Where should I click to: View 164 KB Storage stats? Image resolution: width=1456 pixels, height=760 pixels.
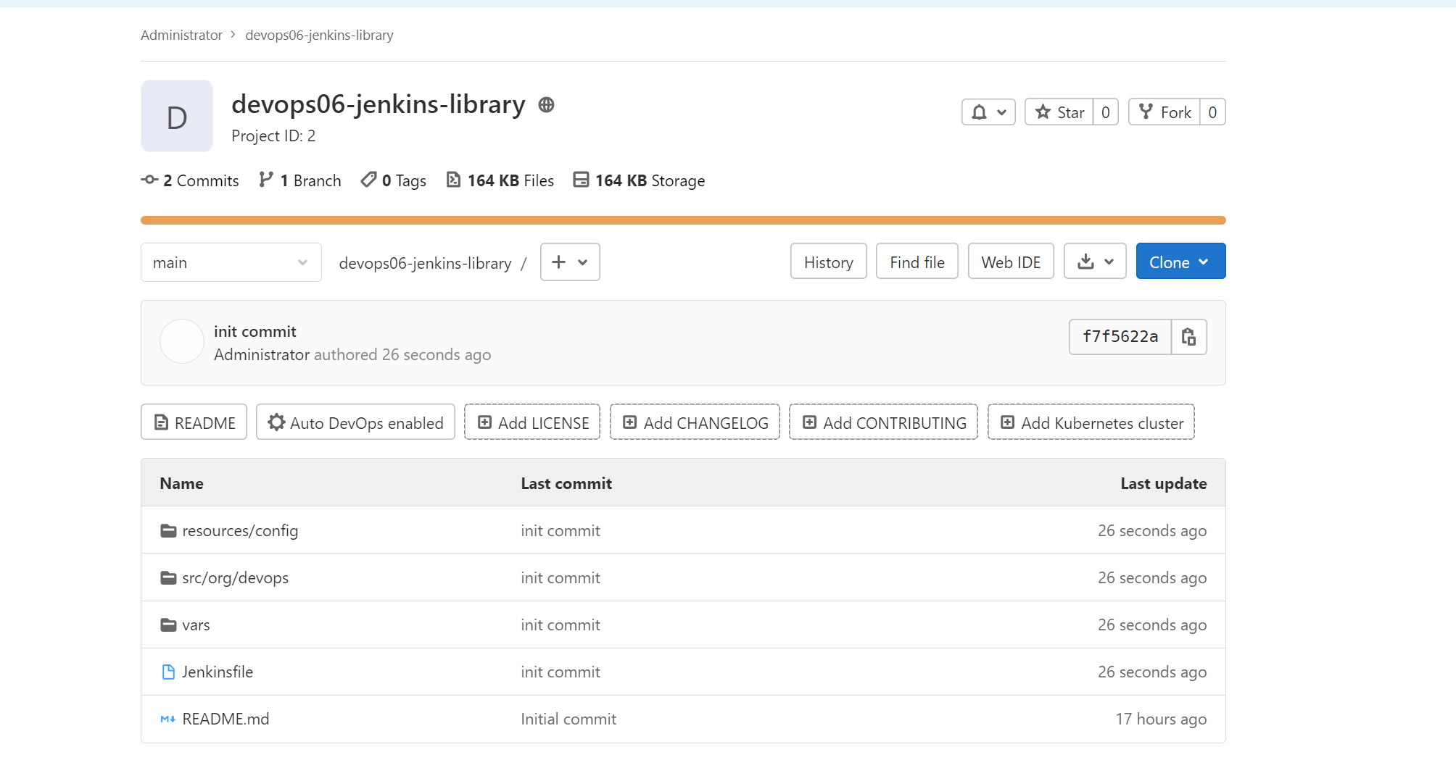point(639,180)
